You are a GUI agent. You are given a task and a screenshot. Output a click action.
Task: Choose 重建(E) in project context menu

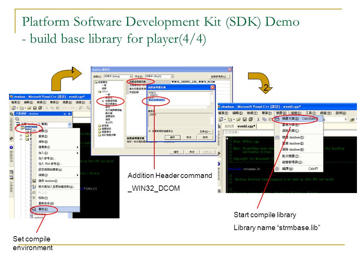[x=55, y=136]
